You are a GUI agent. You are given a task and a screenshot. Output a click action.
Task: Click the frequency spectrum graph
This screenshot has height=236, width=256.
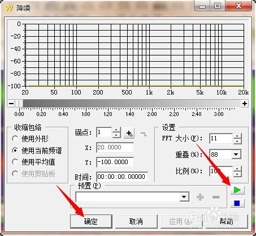pos(134,55)
